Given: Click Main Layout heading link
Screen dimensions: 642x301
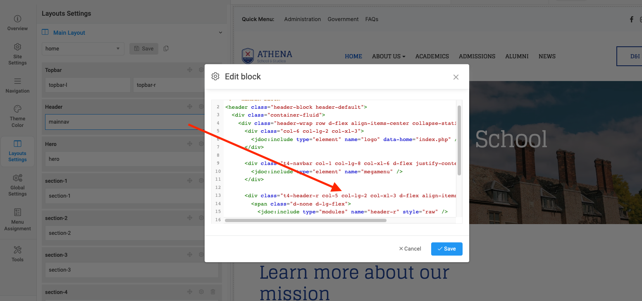Looking at the screenshot, I should pos(69,33).
